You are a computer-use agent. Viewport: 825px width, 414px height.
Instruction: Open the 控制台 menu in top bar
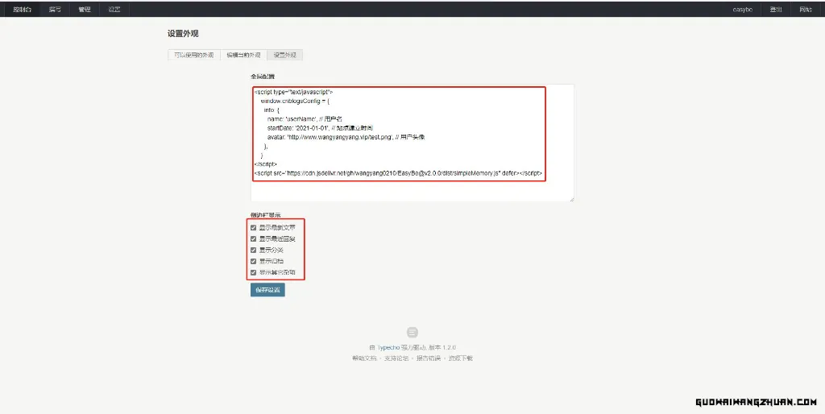(x=22, y=10)
